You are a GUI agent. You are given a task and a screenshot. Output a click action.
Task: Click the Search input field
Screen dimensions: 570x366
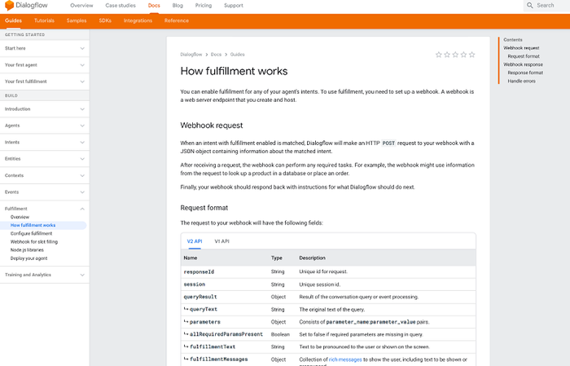point(550,6)
